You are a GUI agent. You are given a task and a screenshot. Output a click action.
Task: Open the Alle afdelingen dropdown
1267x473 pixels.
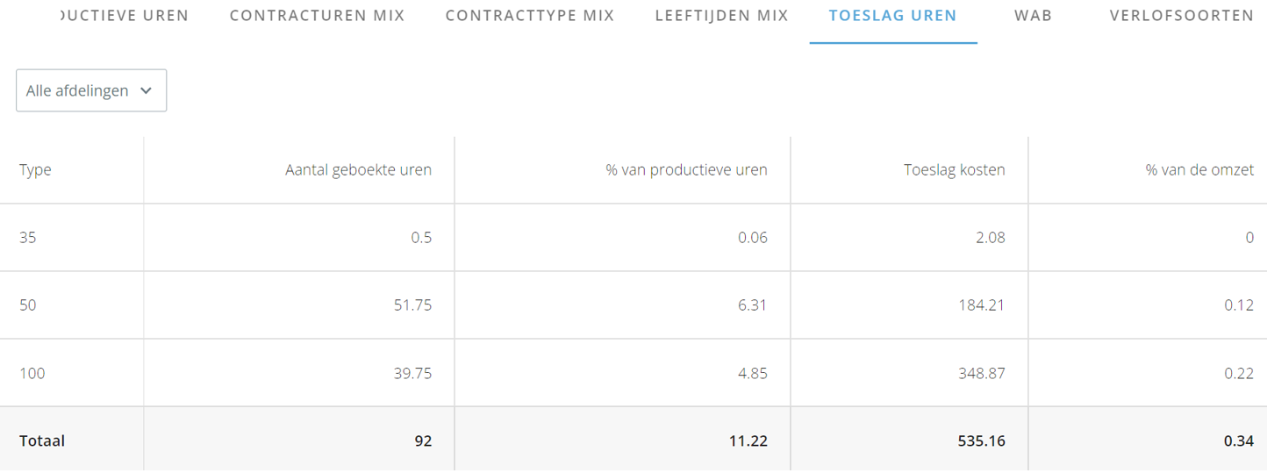[x=91, y=90]
